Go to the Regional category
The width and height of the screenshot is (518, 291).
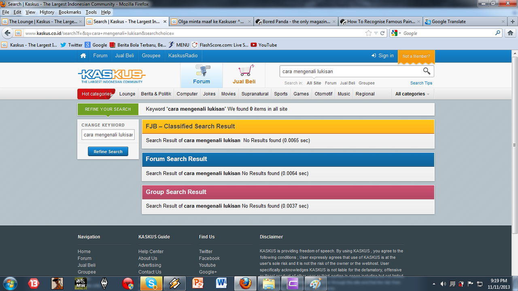(365, 94)
